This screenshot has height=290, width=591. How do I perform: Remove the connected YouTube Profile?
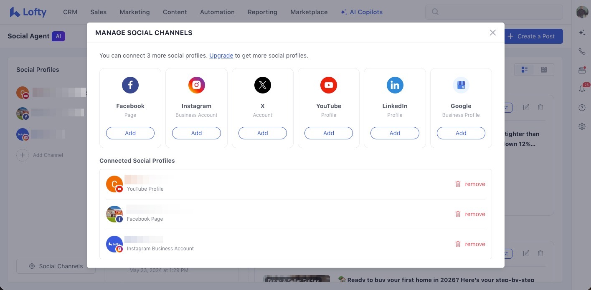coord(470,184)
